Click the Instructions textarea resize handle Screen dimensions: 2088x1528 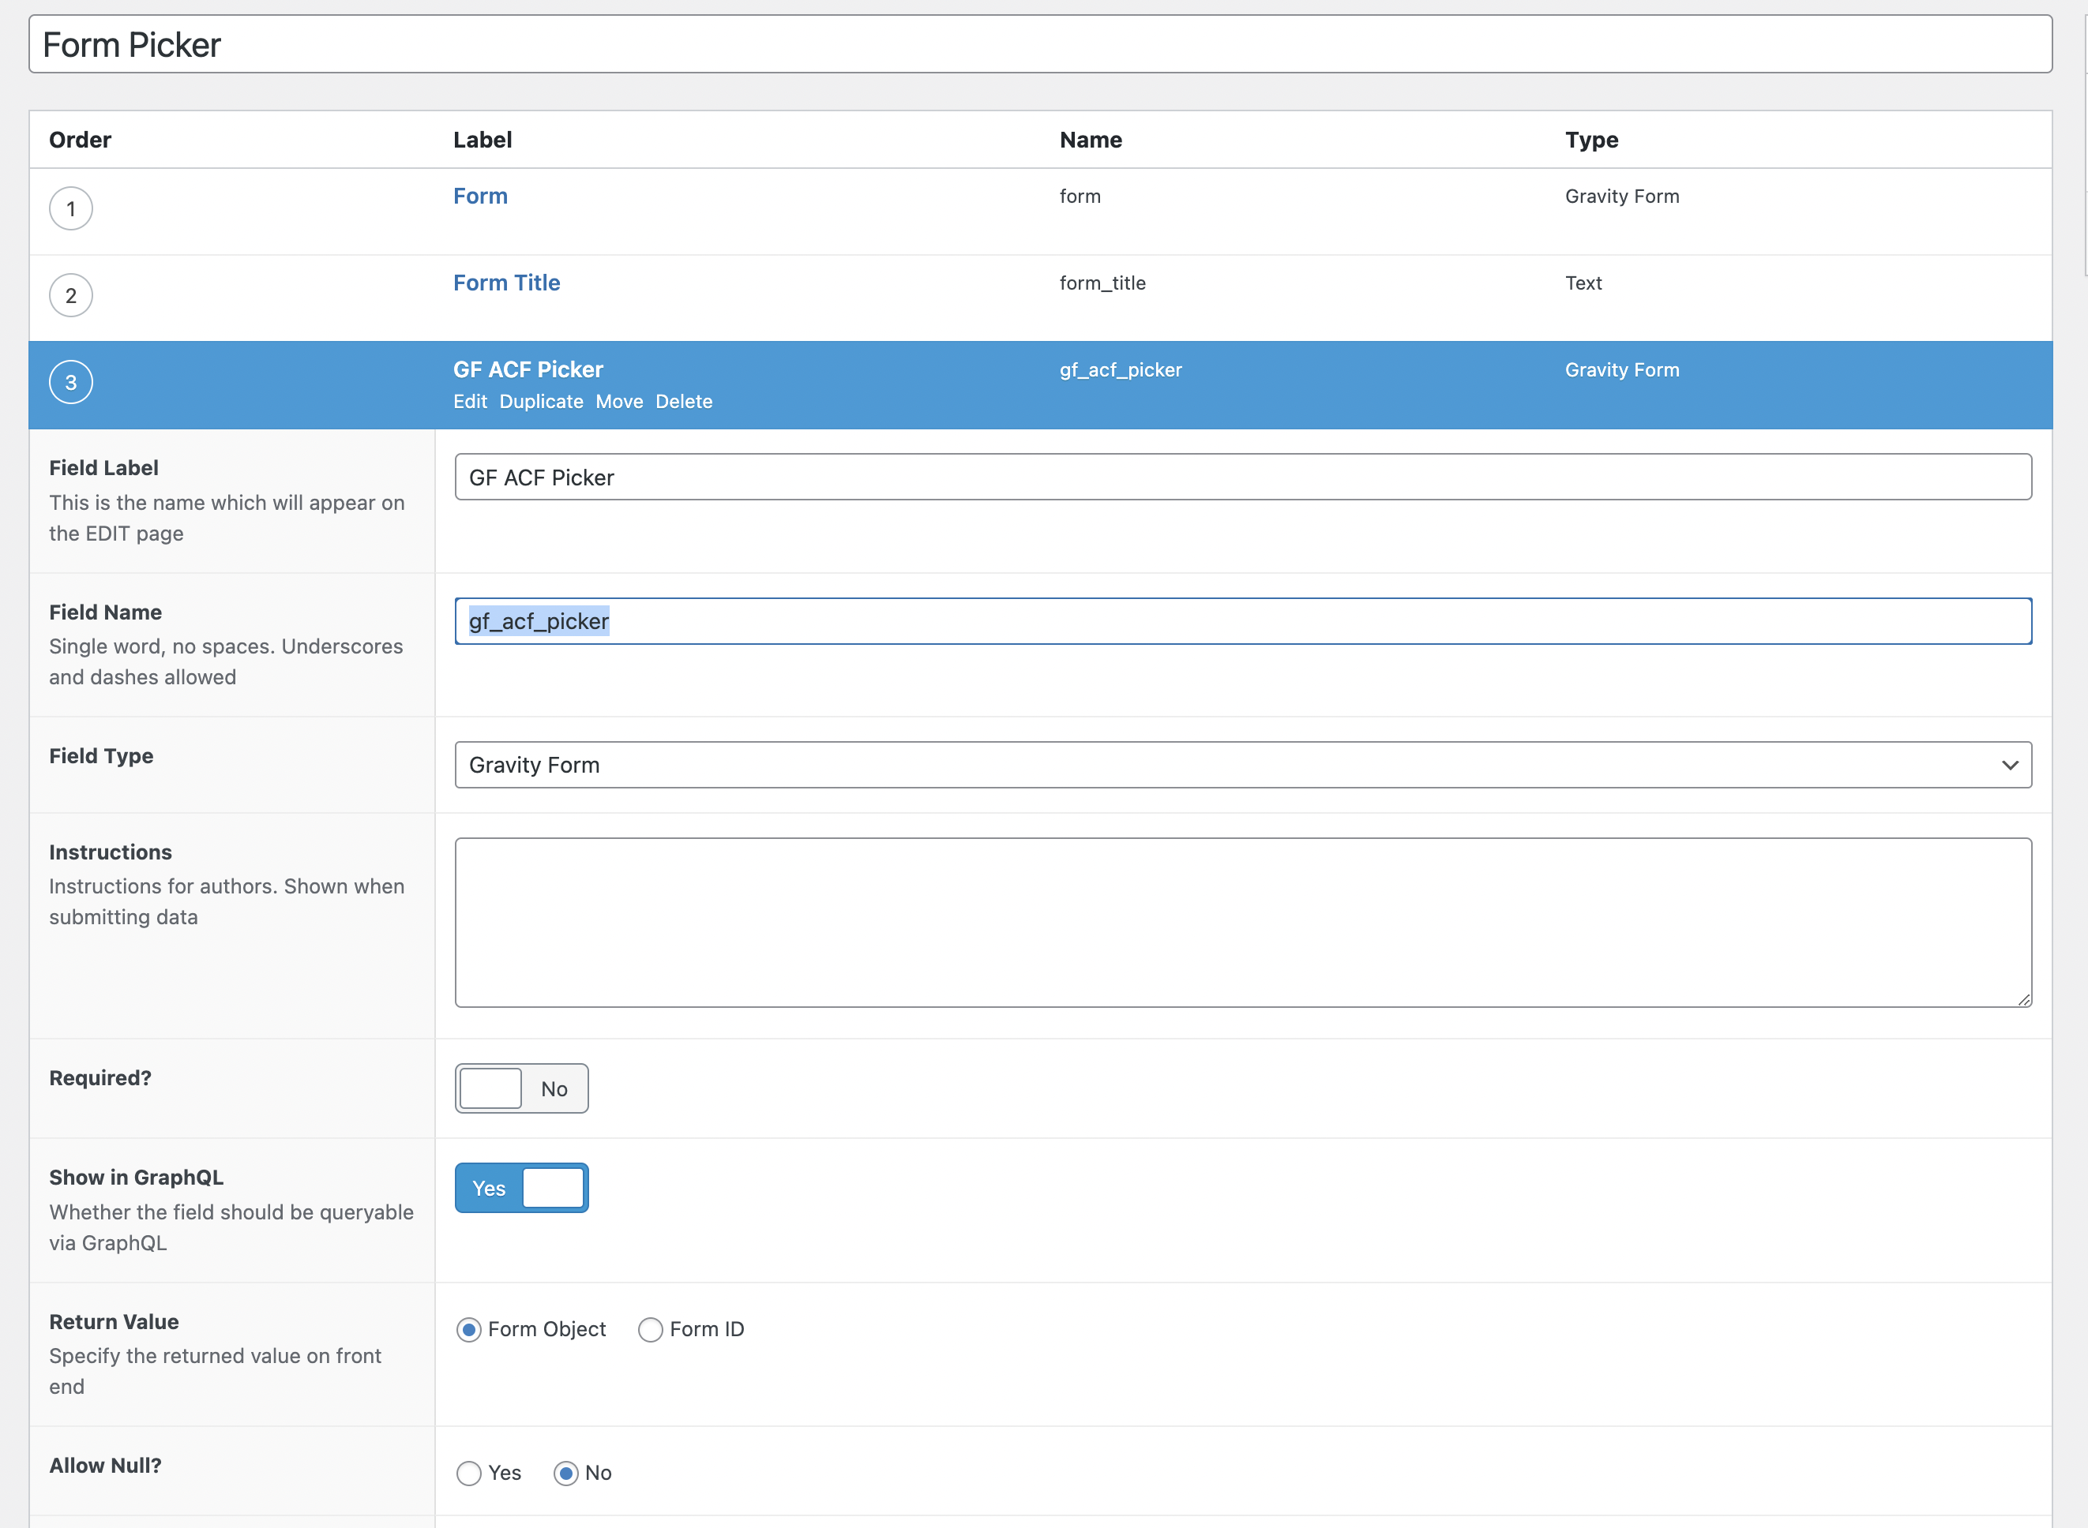pos(2024,999)
